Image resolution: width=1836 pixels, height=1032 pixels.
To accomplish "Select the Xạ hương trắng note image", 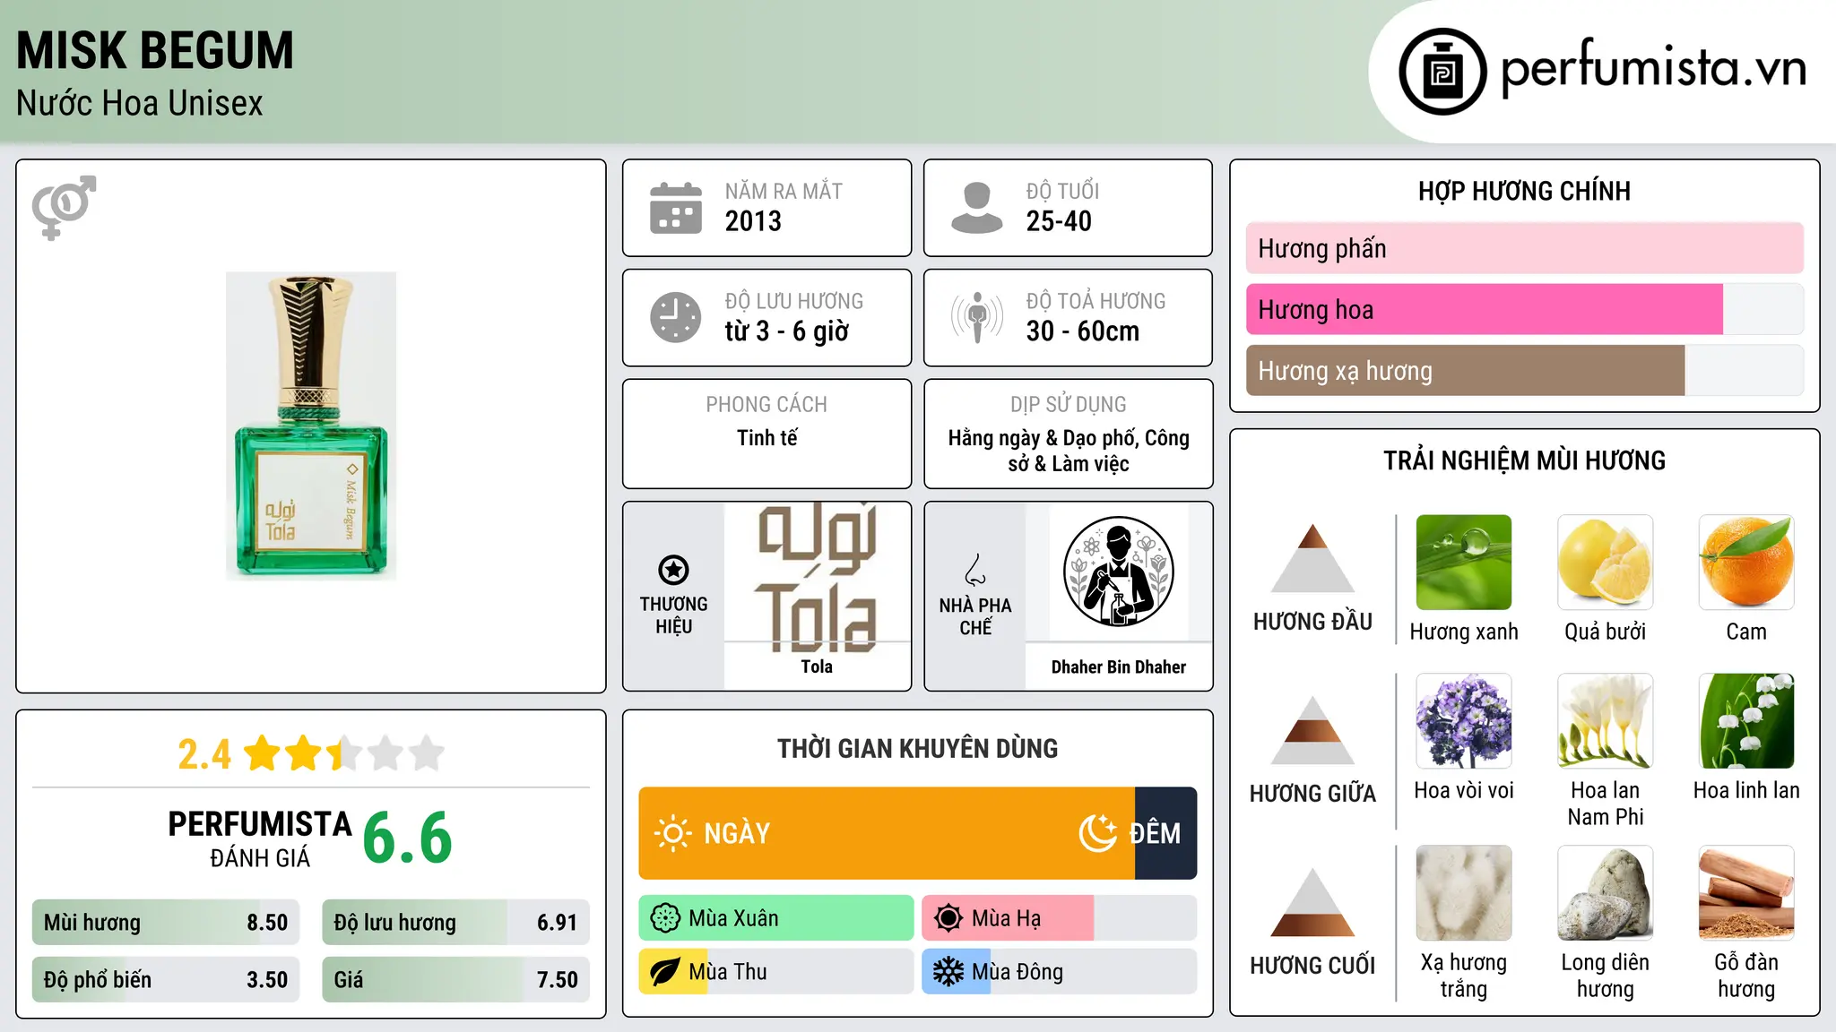I will (1464, 893).
